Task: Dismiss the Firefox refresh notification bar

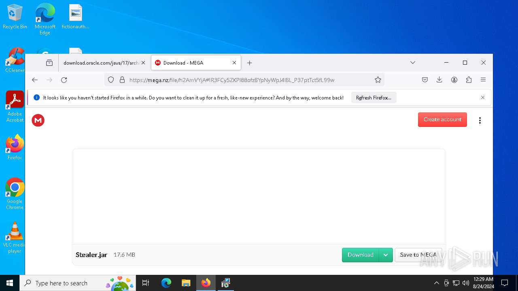Action: [x=483, y=97]
